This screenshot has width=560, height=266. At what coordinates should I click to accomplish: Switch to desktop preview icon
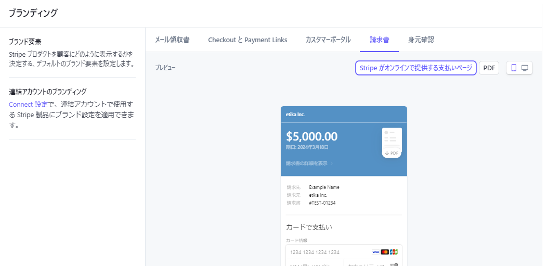[525, 68]
